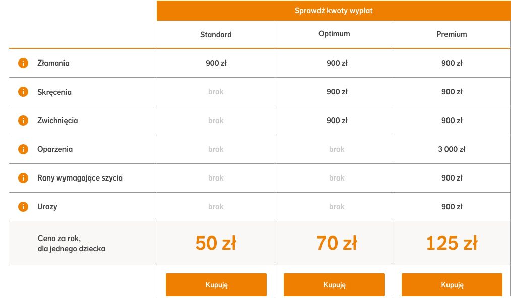Click Kupuję button under Premium plan
Image resolution: width=511 pixels, height=298 pixels.
tap(452, 285)
